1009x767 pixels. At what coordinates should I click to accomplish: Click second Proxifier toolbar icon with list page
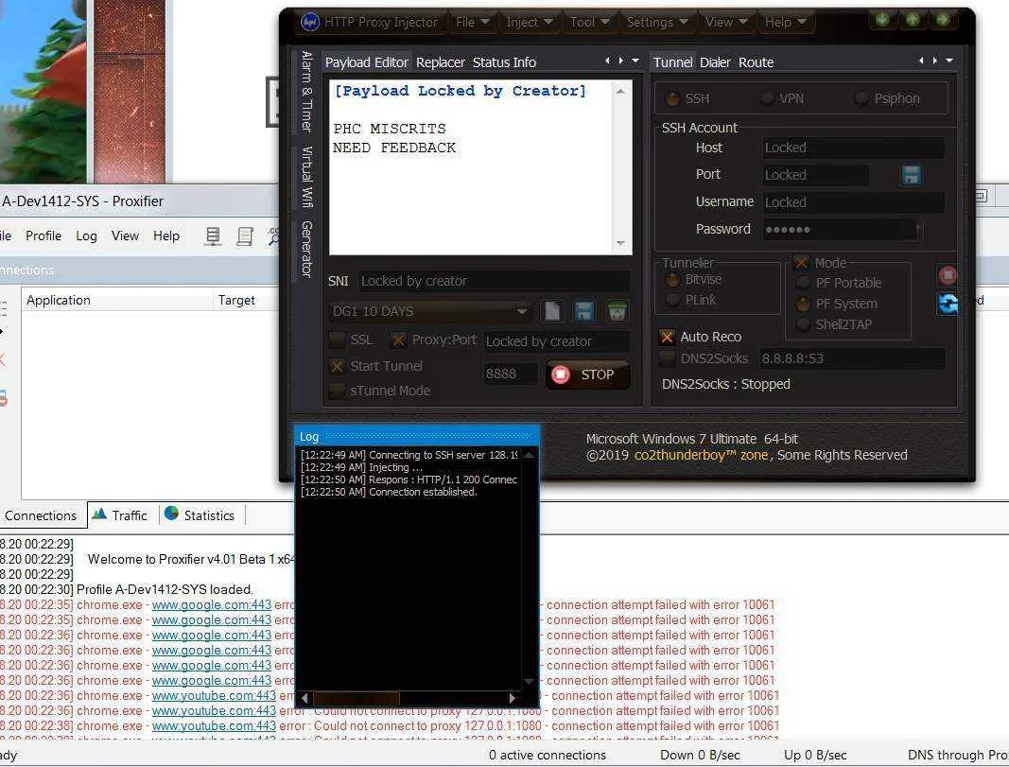click(245, 236)
